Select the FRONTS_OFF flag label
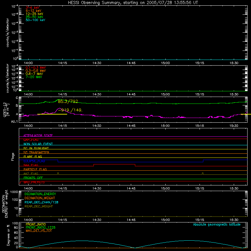The image size is (251, 251). pos(33,178)
